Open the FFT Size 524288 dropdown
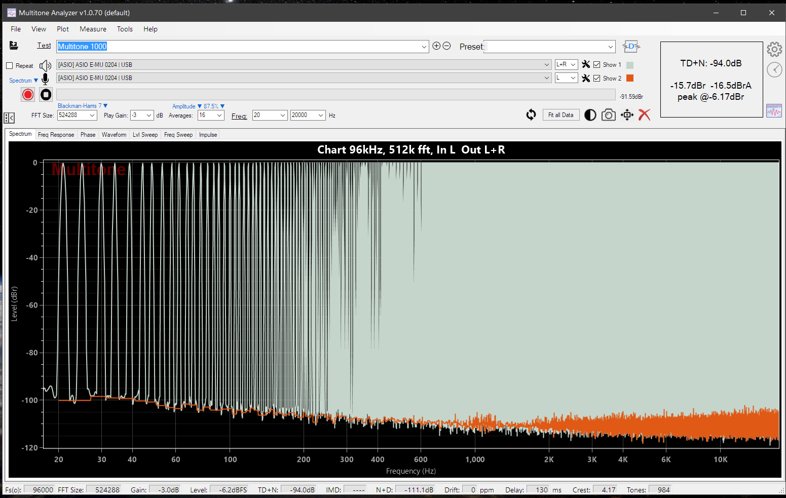This screenshot has width=786, height=498. [x=92, y=116]
